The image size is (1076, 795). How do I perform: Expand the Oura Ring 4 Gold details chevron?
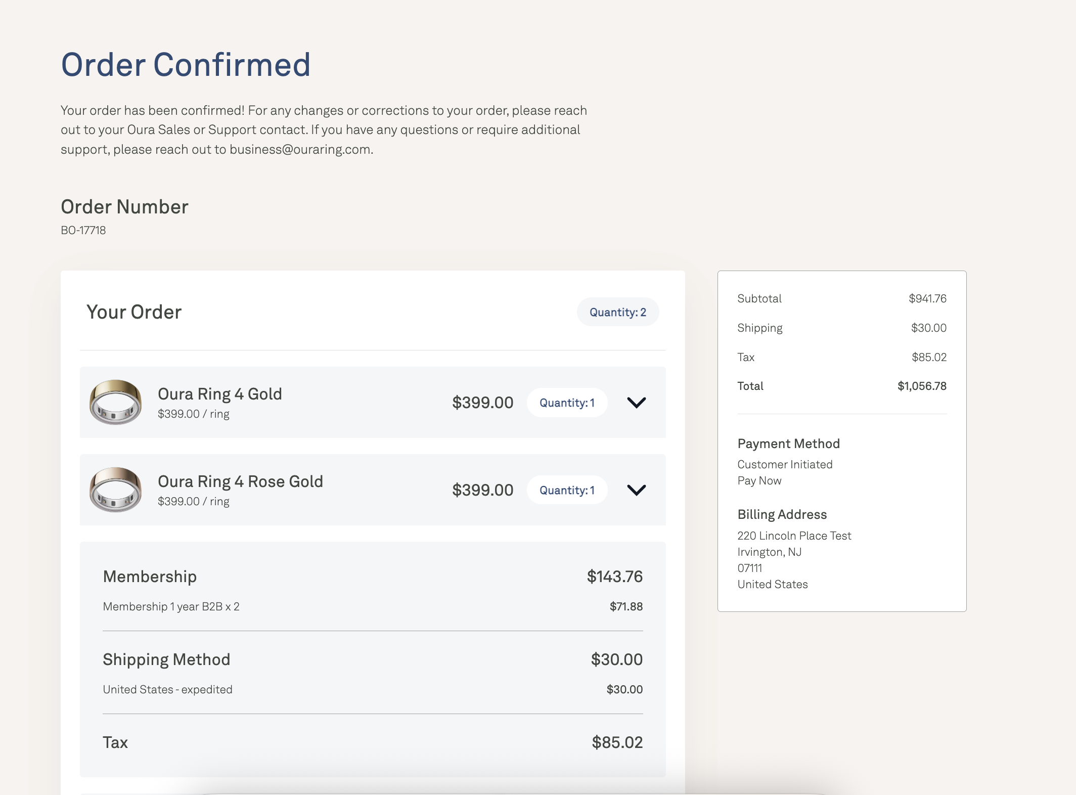click(636, 403)
